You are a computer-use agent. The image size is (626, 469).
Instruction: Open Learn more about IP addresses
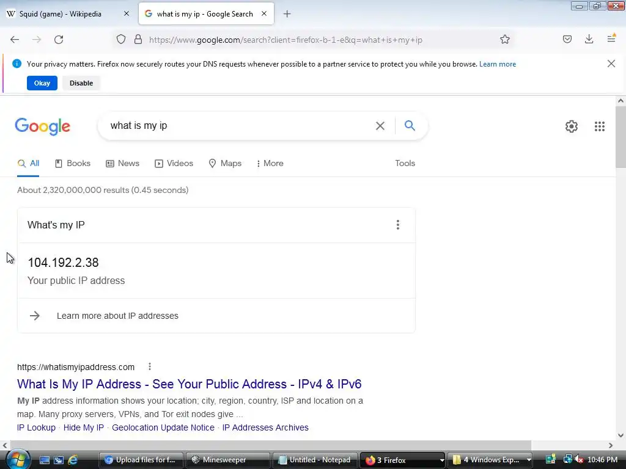[117, 316]
